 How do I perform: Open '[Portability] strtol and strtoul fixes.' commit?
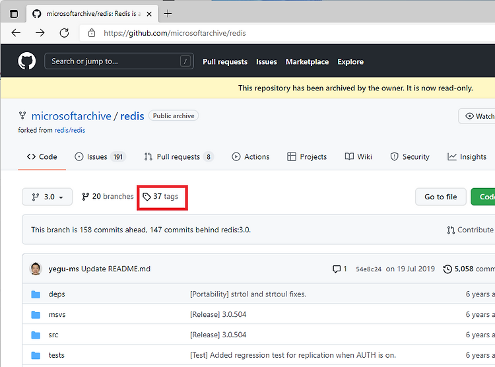tap(248, 294)
